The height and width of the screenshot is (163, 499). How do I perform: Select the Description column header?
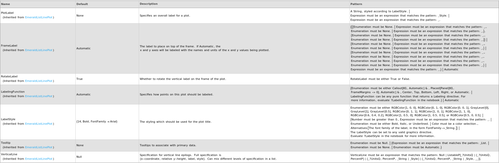pyautogui.click(x=149, y=4)
